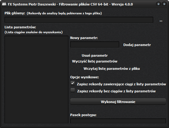Open file browser with the three-dots button
This screenshot has width=169, height=128.
[x=161, y=20]
